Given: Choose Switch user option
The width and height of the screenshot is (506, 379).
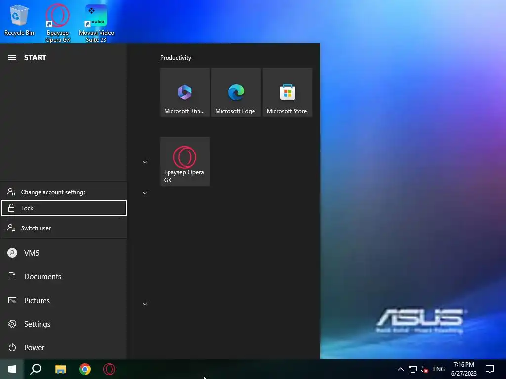Looking at the screenshot, I should (64, 228).
